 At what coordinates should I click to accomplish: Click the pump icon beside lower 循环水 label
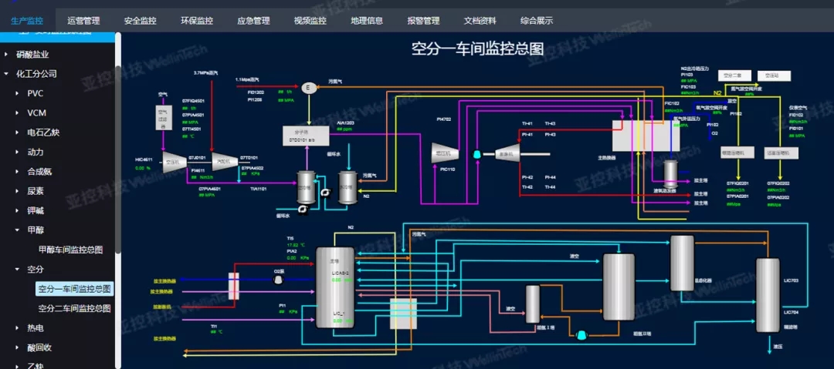303,210
